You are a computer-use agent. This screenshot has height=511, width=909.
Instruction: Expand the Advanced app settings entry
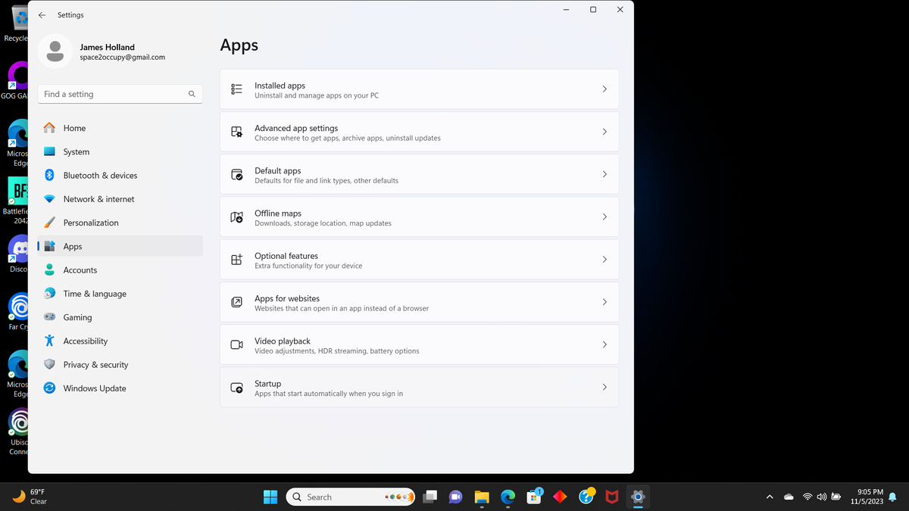[419, 131]
